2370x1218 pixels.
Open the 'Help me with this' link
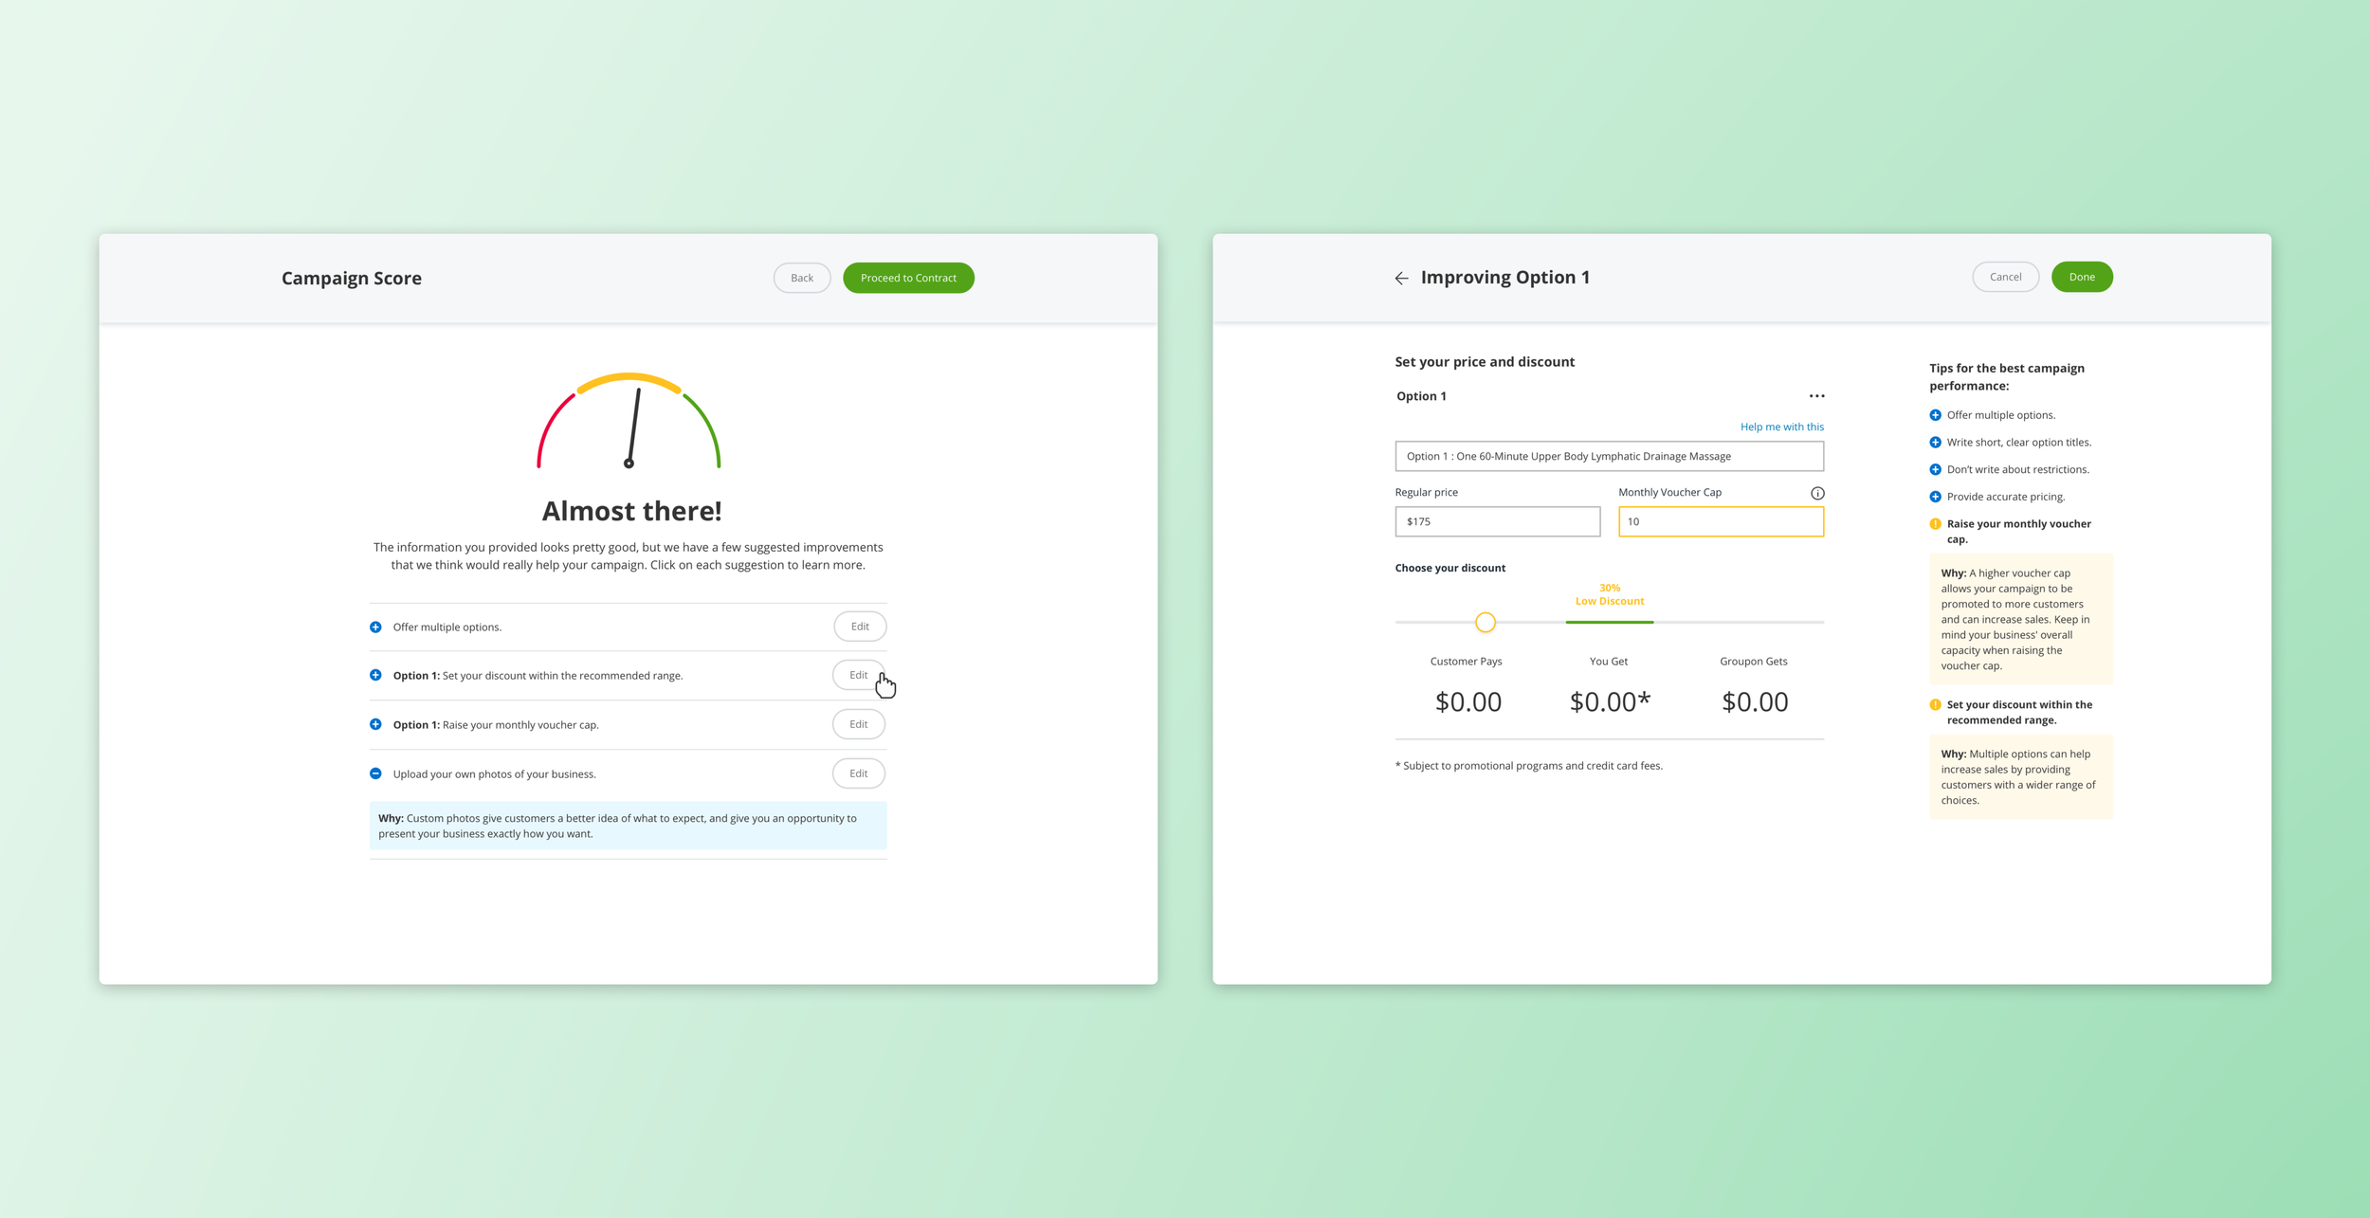coord(1780,427)
